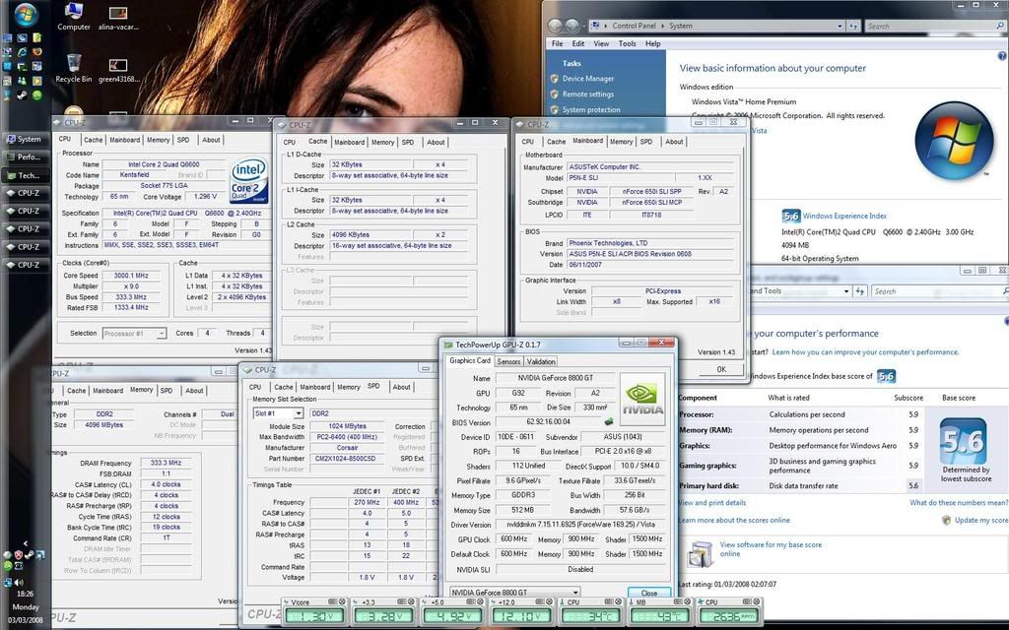Open Memory tab in the CPU-Z CPU window
Image resolution: width=1009 pixels, height=630 pixels.
click(159, 140)
